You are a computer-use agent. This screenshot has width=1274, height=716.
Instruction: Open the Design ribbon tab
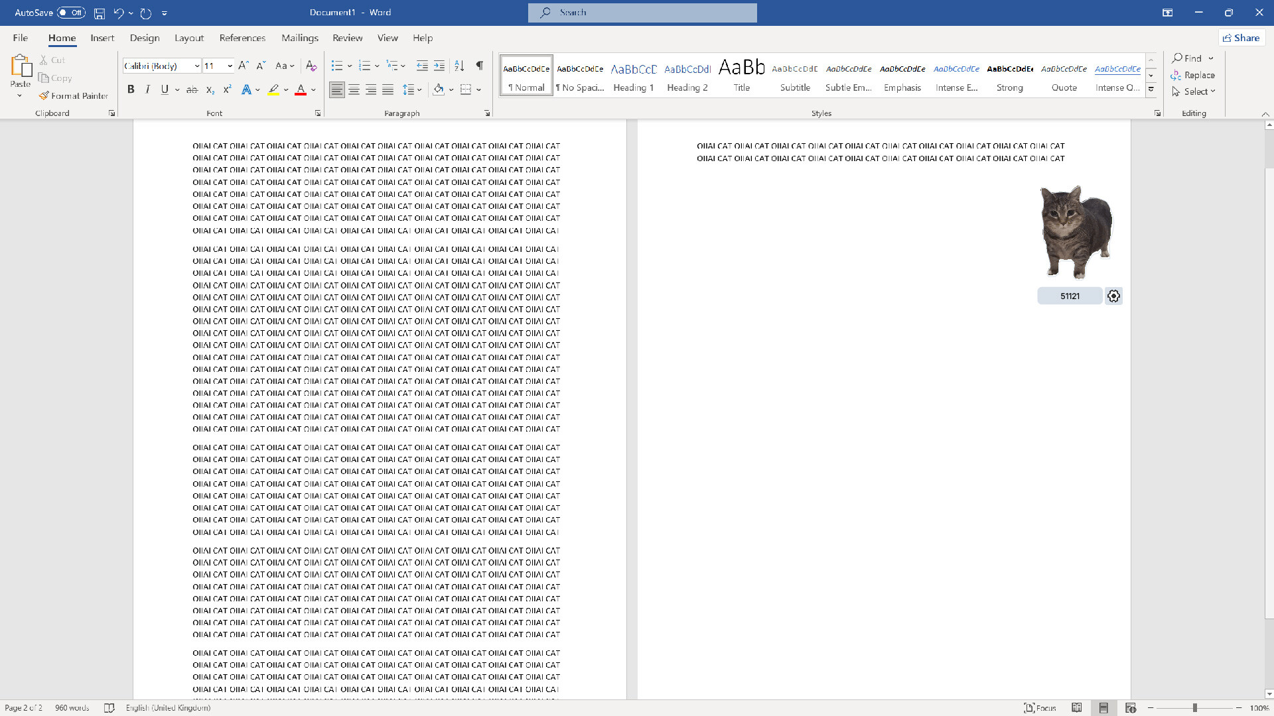144,38
